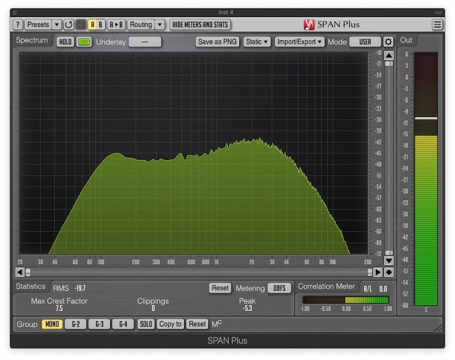455x360 pixels.
Task: Select the Spectrum panel tab
Action: point(32,40)
